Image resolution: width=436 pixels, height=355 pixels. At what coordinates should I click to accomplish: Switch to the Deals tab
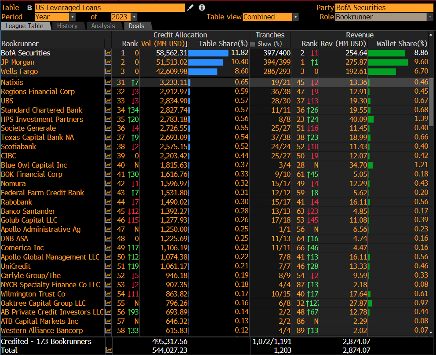click(137, 26)
